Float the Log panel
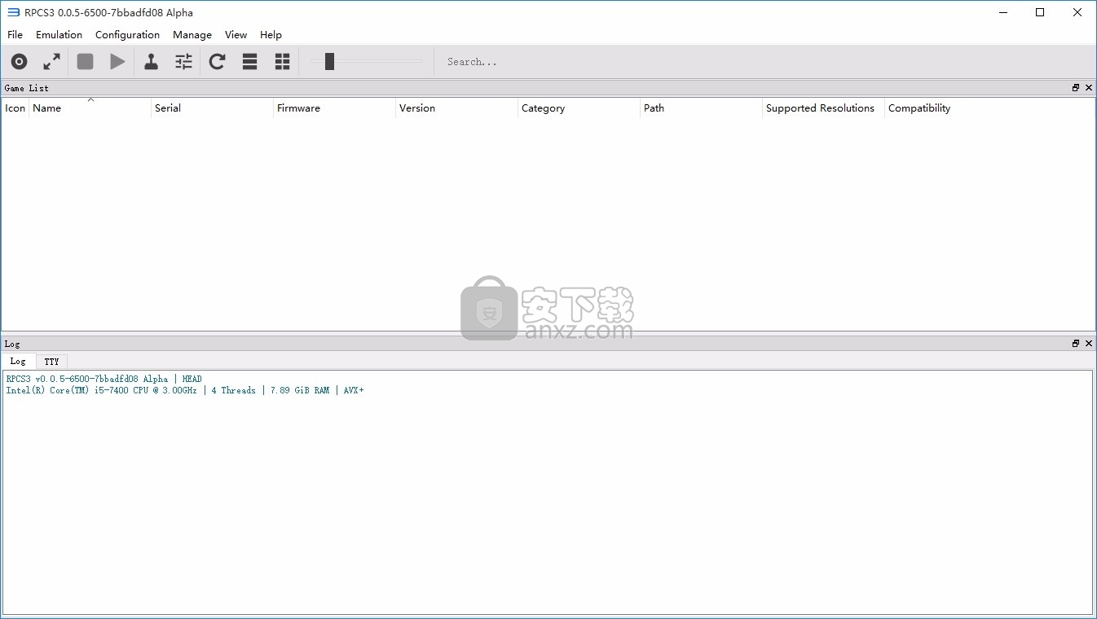Screen dimensions: 1097x619 (1076, 344)
